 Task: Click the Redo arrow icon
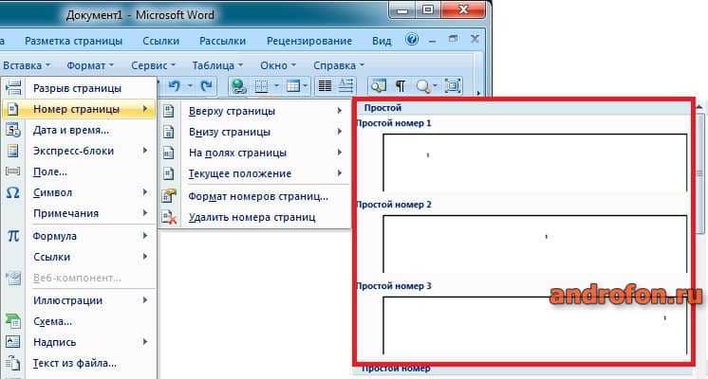(x=206, y=85)
